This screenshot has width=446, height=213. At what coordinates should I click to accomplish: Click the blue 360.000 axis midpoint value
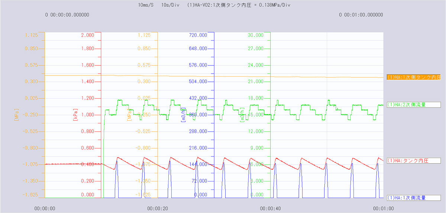tap(198, 115)
